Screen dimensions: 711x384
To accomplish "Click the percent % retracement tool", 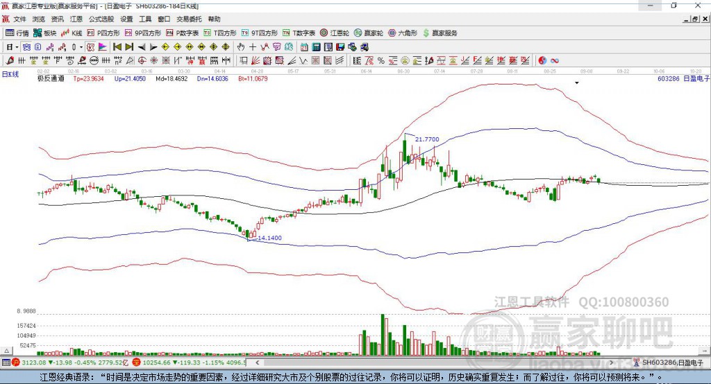I will pyautogui.click(x=381, y=61).
